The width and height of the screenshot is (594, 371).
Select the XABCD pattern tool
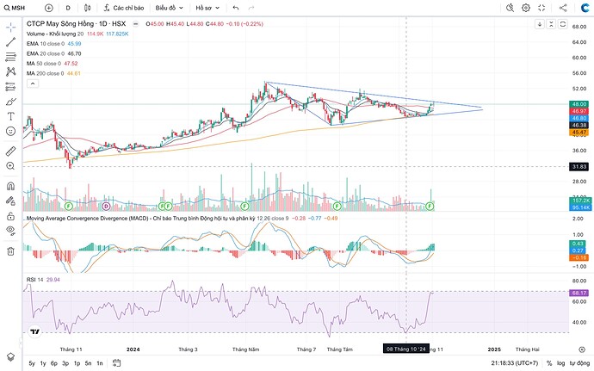10,71
